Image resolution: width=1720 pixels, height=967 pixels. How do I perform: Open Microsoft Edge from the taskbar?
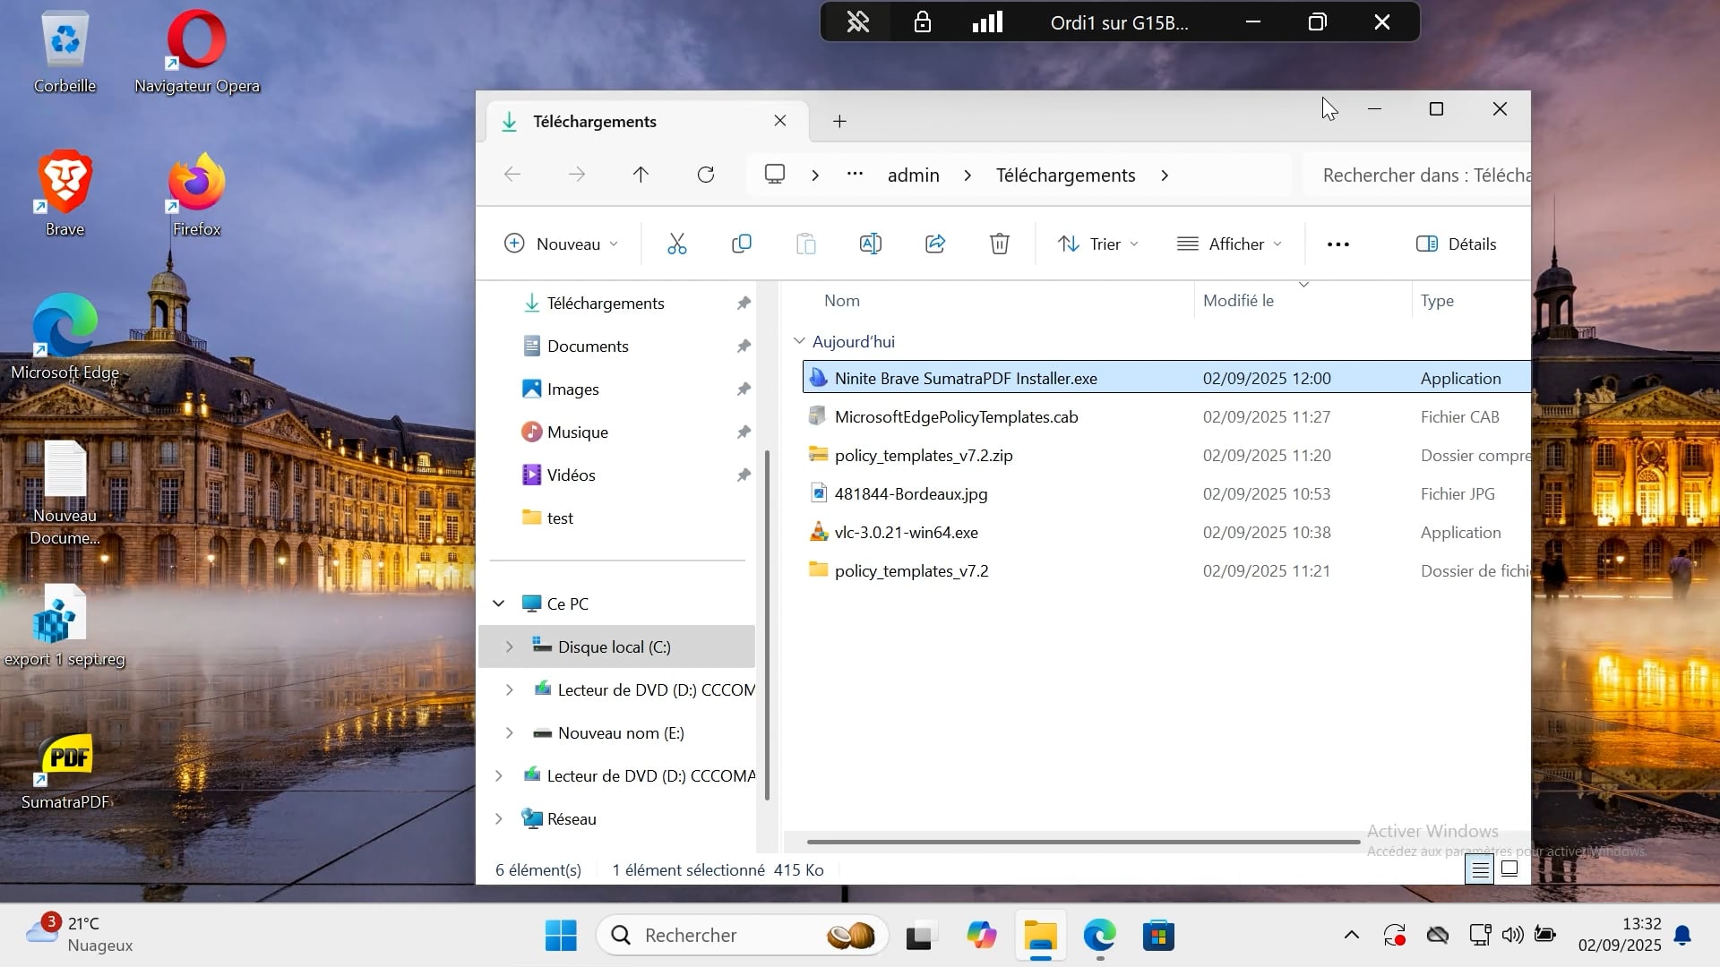(1099, 935)
